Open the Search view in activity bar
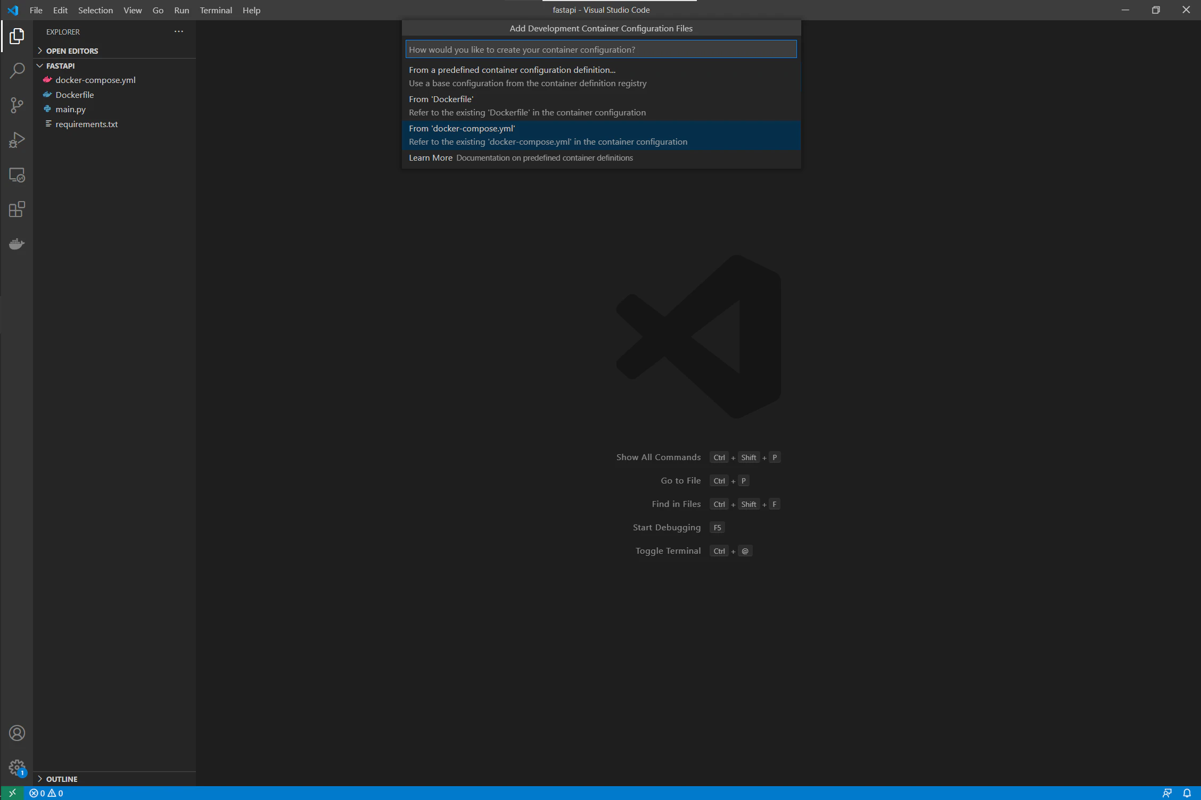1201x800 pixels. pos(17,70)
